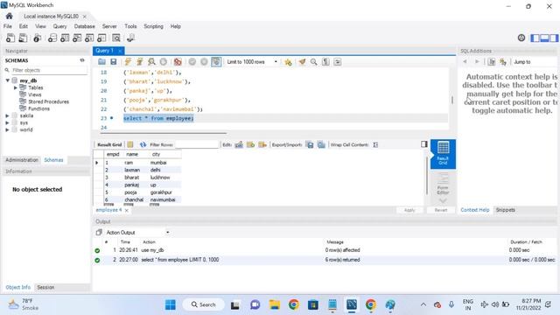Switch to the Session tab

tap(45, 287)
